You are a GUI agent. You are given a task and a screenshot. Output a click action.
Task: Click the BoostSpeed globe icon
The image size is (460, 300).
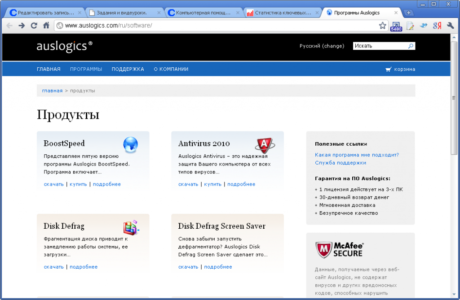(x=131, y=145)
